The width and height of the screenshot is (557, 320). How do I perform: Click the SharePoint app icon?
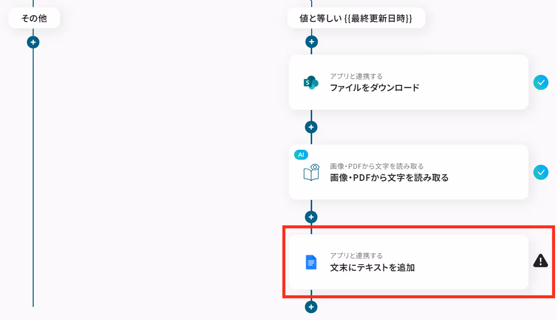pos(311,82)
